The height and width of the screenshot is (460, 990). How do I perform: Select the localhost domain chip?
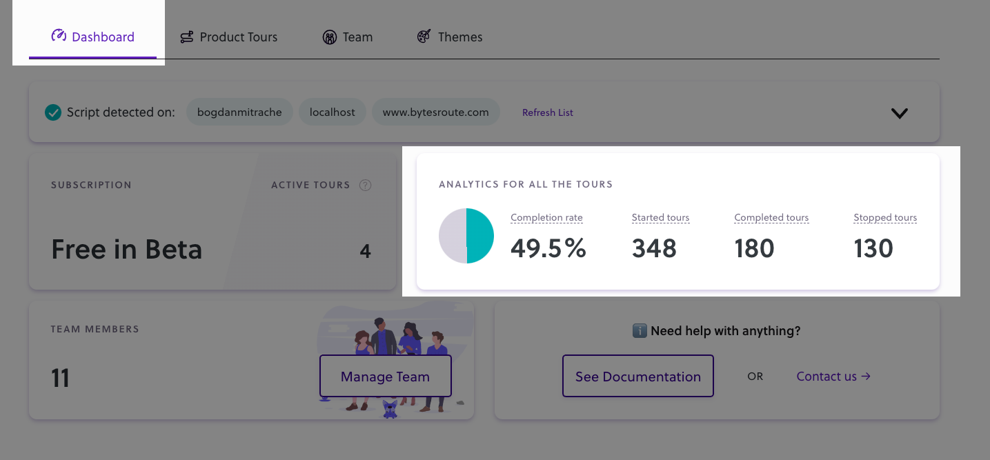click(333, 112)
